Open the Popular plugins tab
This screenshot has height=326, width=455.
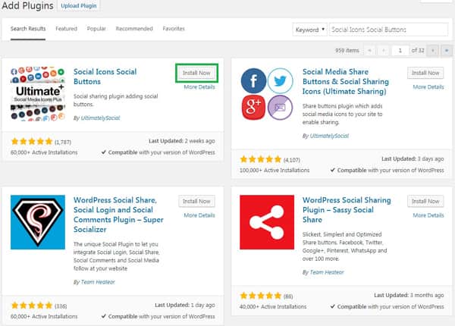click(x=96, y=29)
